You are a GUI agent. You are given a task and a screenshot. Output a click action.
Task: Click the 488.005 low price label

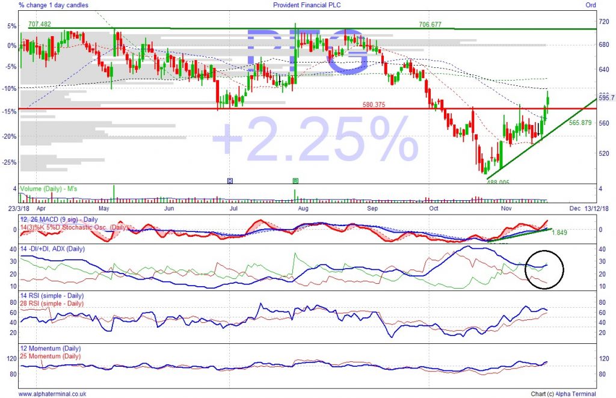point(497,182)
